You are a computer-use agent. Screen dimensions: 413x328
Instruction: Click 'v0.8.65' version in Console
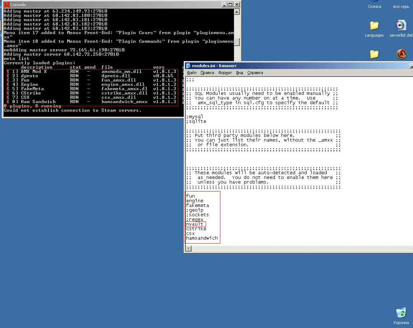pos(163,76)
